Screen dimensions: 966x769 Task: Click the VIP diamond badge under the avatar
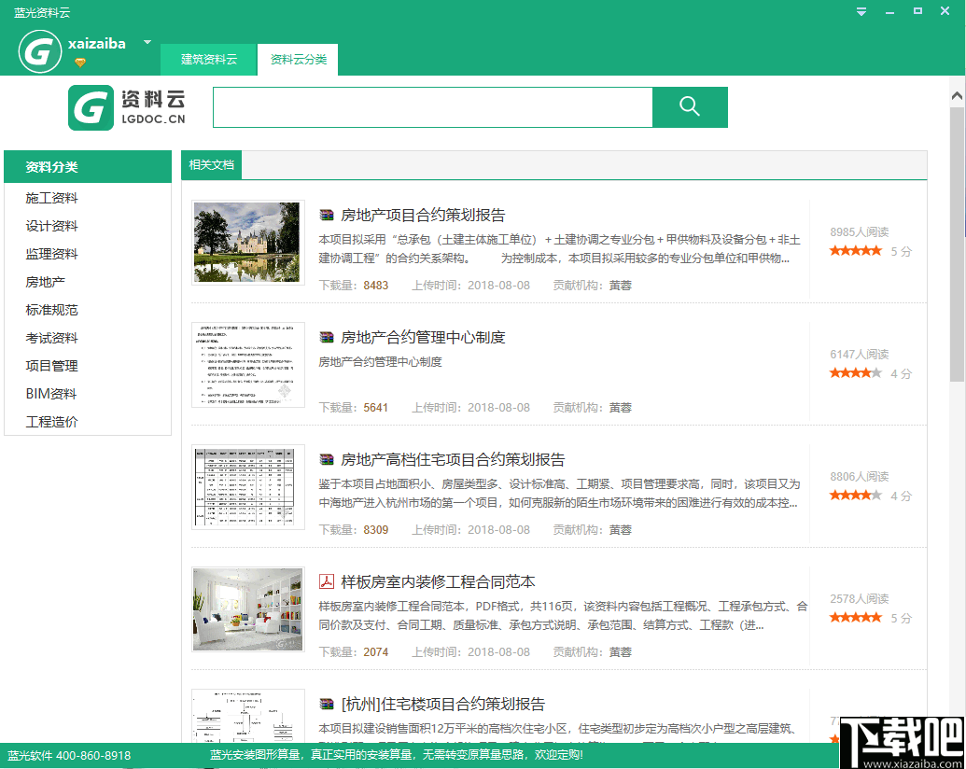point(82,63)
